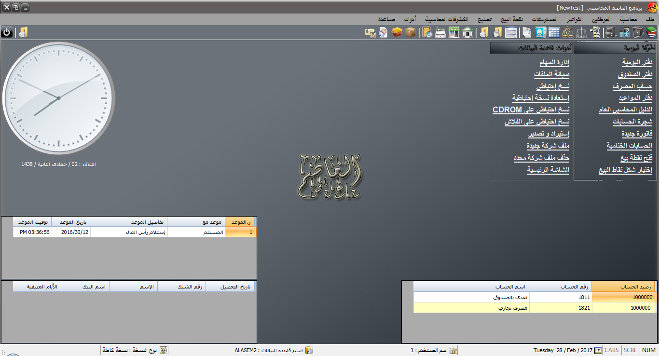Click the closed cardboard box icon
Viewport: 659px width, 356px height.
[411, 32]
